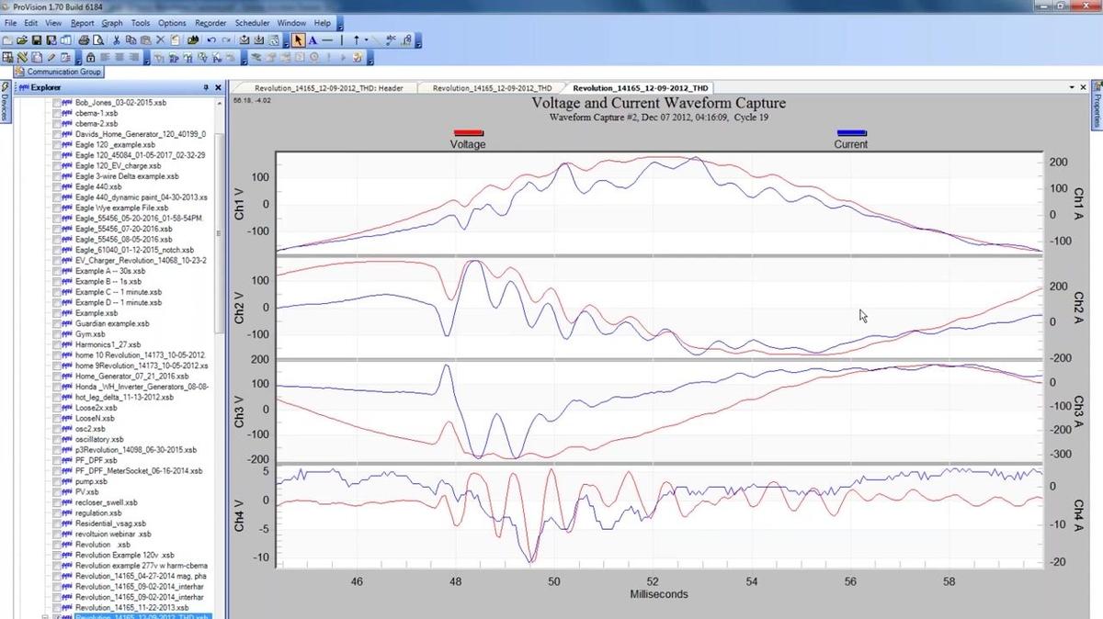Switch to the THD: Header tab
Screen dimensions: 1103x619
328,88
